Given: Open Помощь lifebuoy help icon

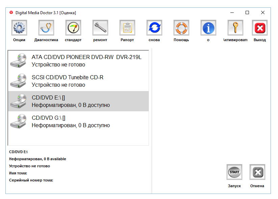Looking at the screenshot, I should click(181, 28).
